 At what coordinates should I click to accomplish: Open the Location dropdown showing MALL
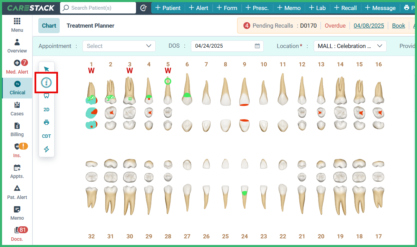(349, 46)
